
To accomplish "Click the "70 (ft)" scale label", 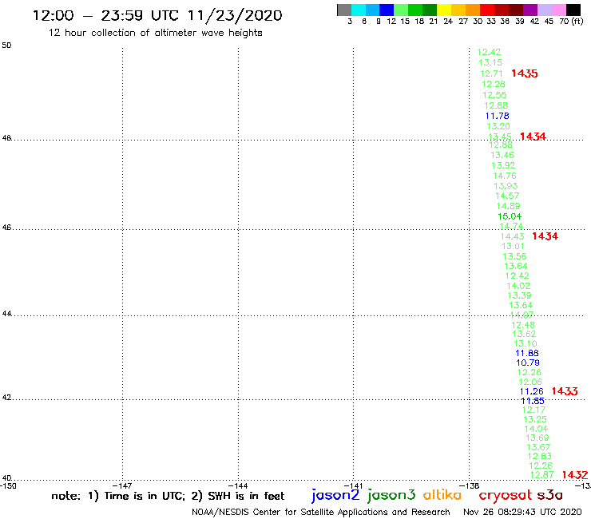I will click(x=571, y=22).
